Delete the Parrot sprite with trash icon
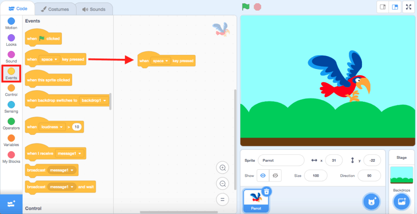The height and width of the screenshot is (214, 417). pos(267,191)
